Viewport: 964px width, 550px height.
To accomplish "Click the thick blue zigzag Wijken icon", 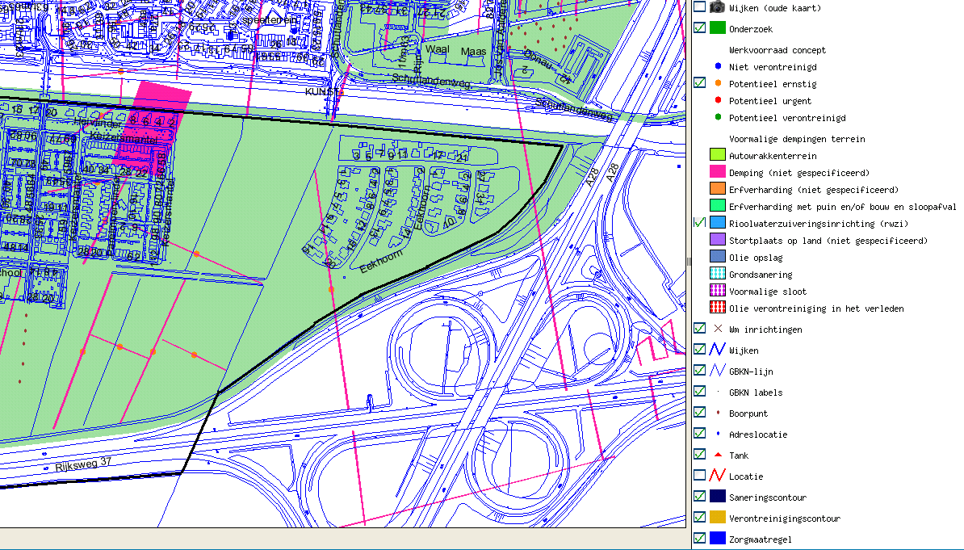I will [718, 350].
